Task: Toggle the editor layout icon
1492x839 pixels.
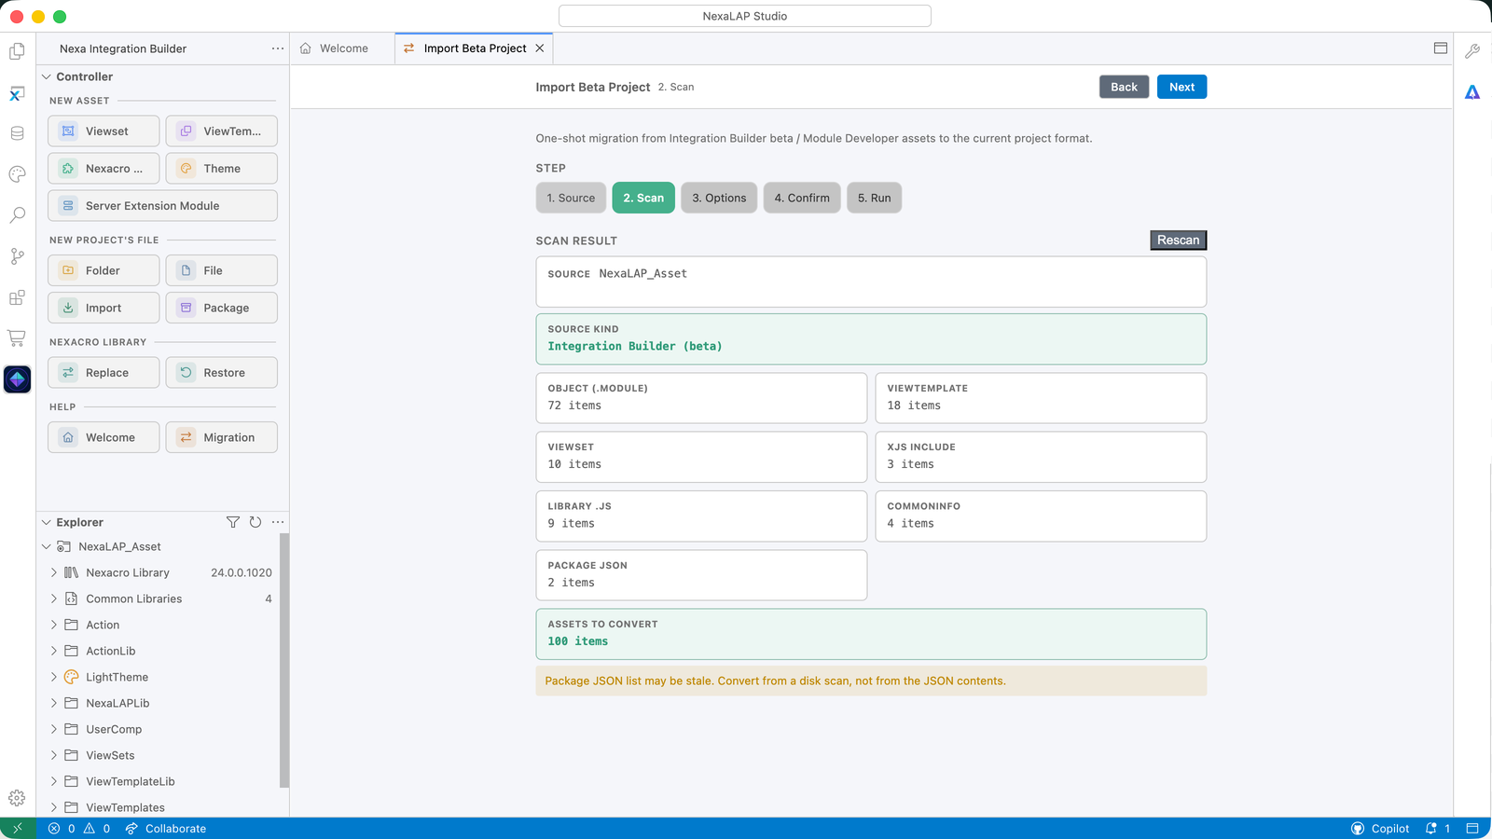Action: point(1441,48)
